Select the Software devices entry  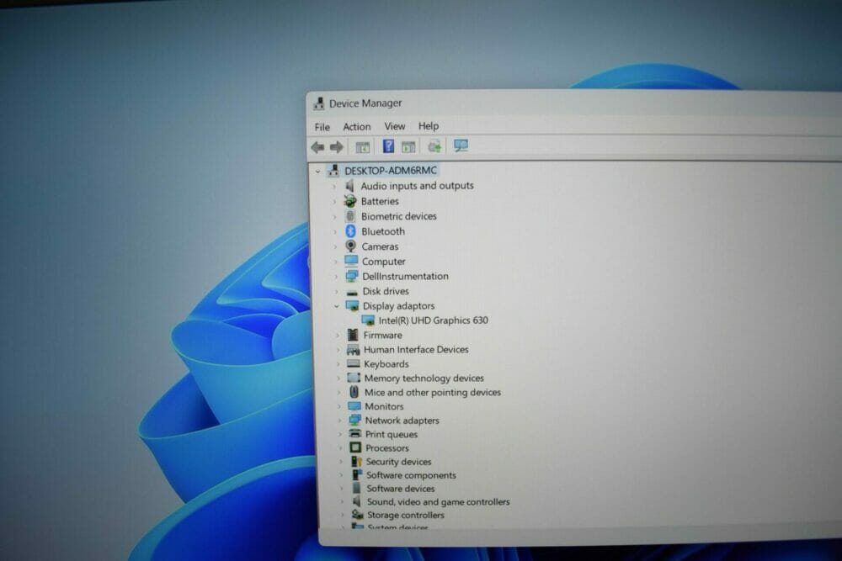[x=400, y=489]
